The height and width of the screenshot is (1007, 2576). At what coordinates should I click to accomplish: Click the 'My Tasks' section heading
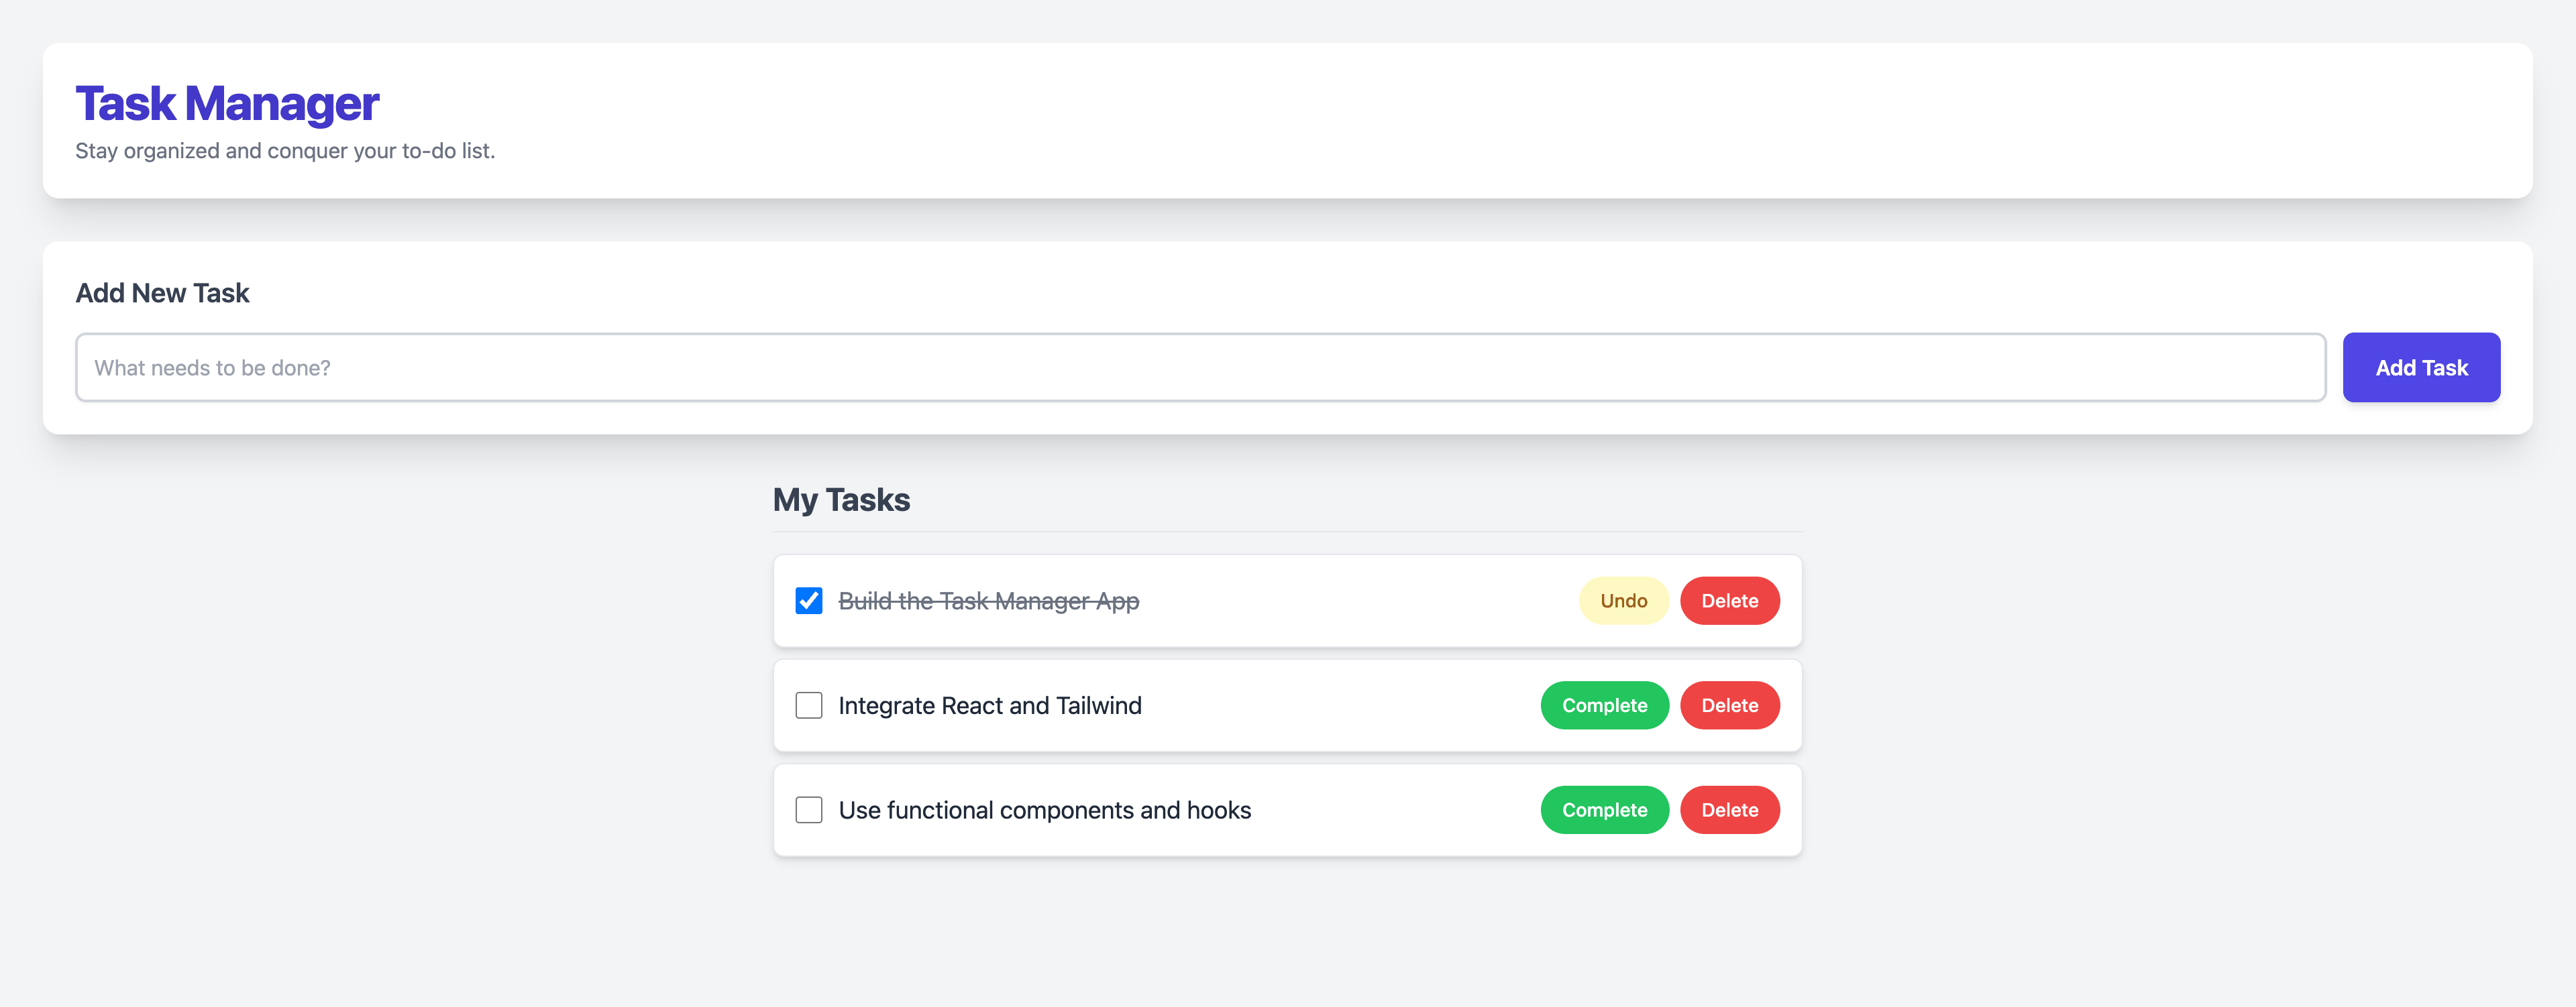point(841,499)
